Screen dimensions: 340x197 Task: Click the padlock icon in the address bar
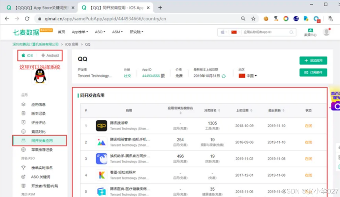tap(39, 19)
